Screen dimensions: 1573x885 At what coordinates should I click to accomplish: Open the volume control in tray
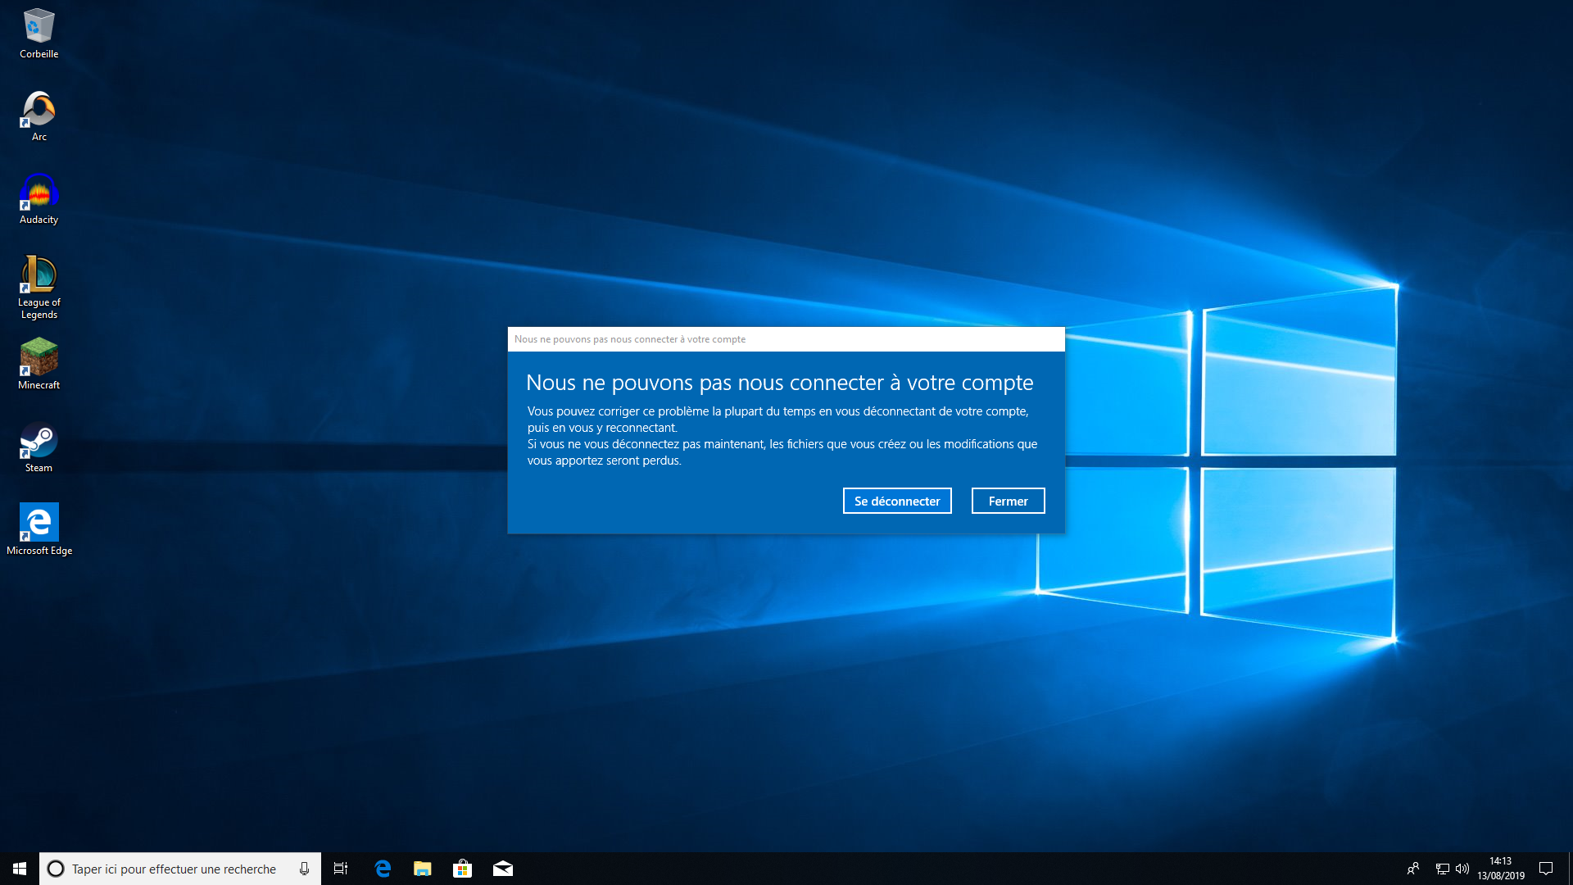(x=1462, y=869)
